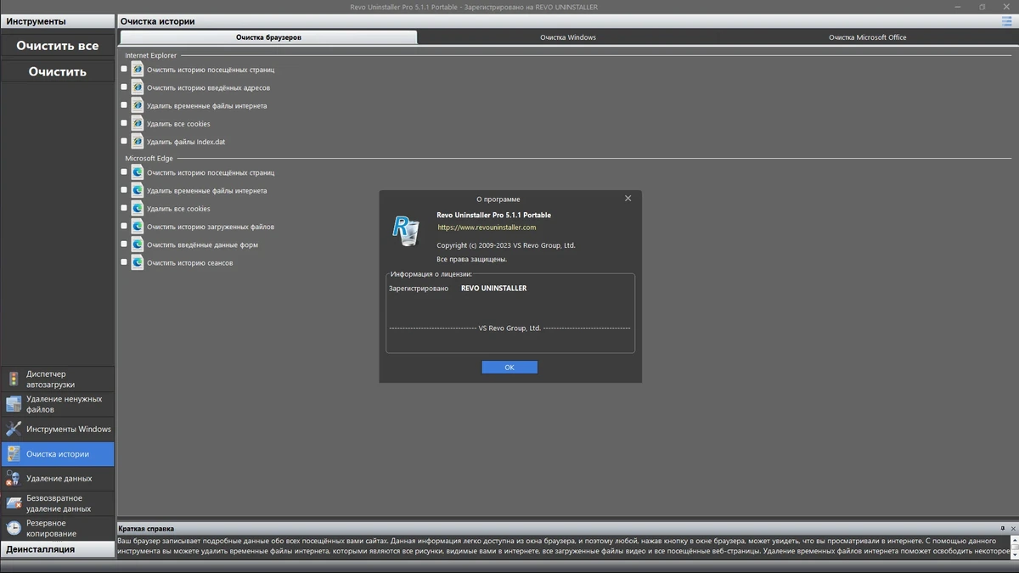Image resolution: width=1019 pixels, height=573 pixels.
Task: Click the Безвозвратное удаление данных icon
Action: tap(14, 503)
